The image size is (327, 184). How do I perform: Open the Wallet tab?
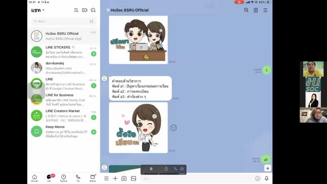(x=93, y=178)
